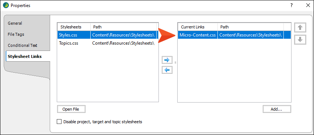Viewport: 314px width, 135px height.
Task: Switch to the File Tags tab
Action: coord(16,34)
